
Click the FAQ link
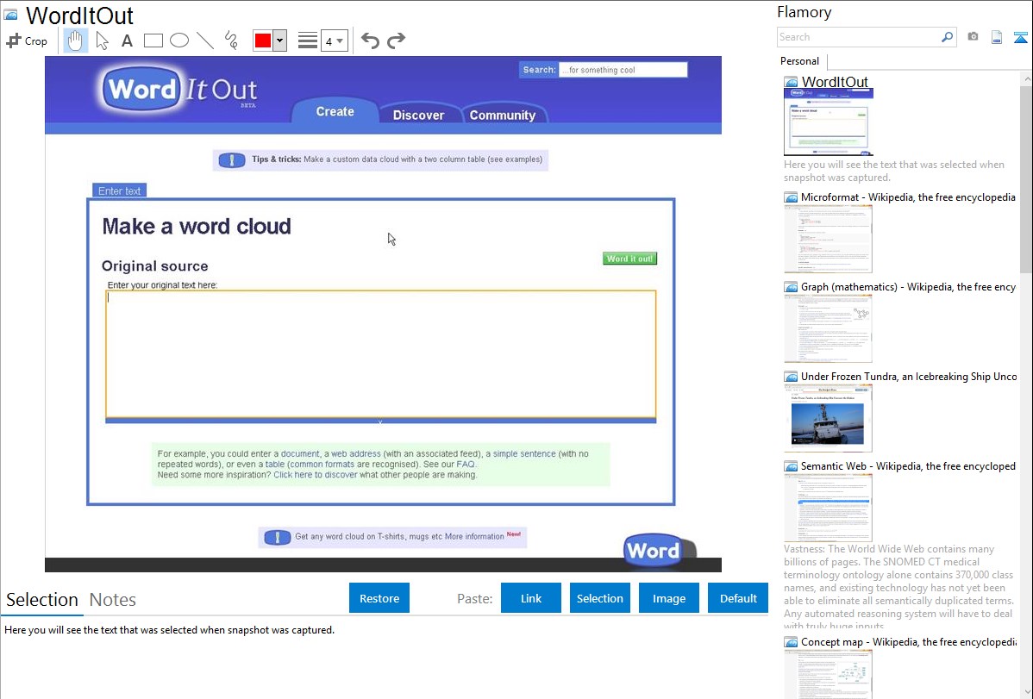(x=465, y=465)
